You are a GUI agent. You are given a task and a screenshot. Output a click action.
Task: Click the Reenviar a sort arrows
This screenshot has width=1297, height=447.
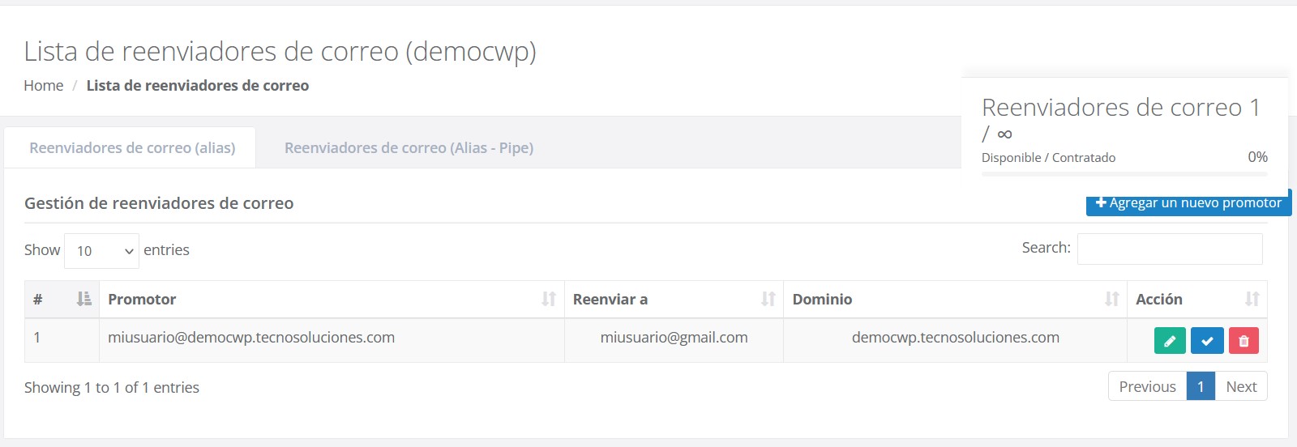point(768,300)
